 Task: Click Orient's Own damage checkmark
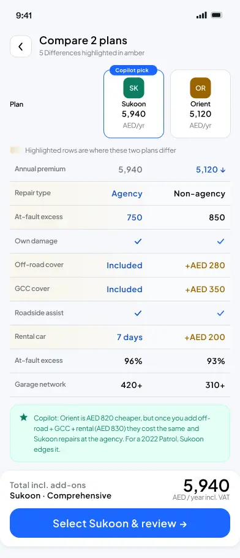click(221, 241)
